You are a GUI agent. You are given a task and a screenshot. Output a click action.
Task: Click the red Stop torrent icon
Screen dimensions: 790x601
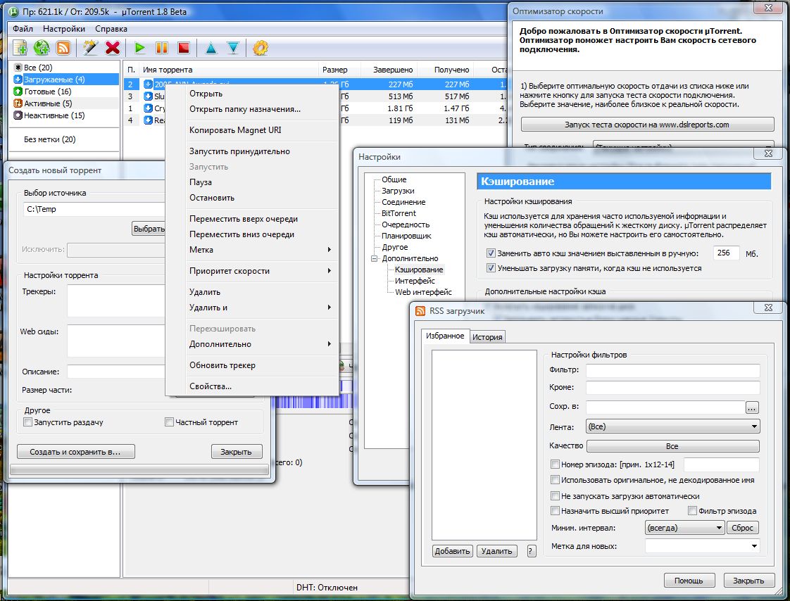pos(183,48)
